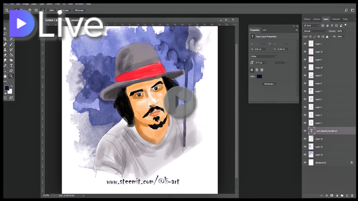The width and height of the screenshot is (358, 201).
Task: Click the Y position input field
Action: tap(282, 49)
